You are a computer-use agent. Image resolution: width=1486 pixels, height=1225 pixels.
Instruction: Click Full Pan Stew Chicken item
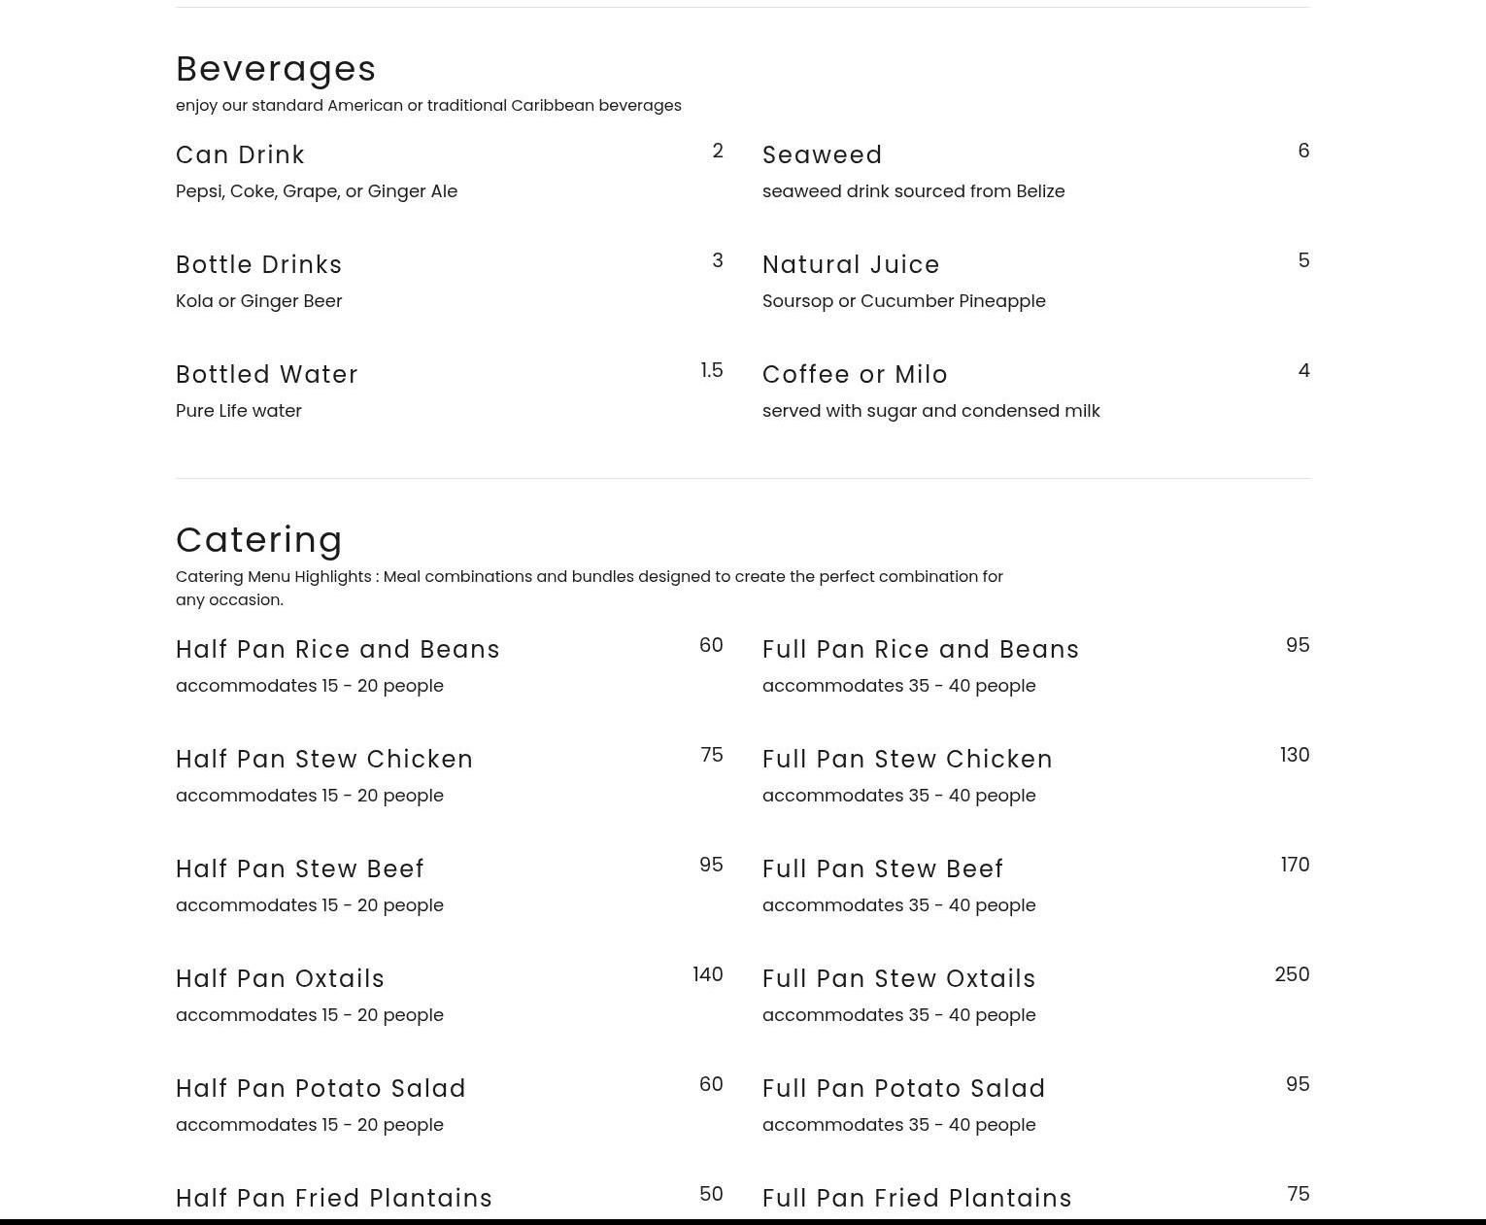point(907,760)
